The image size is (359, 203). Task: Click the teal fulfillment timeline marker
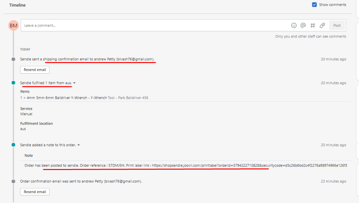[13, 83]
